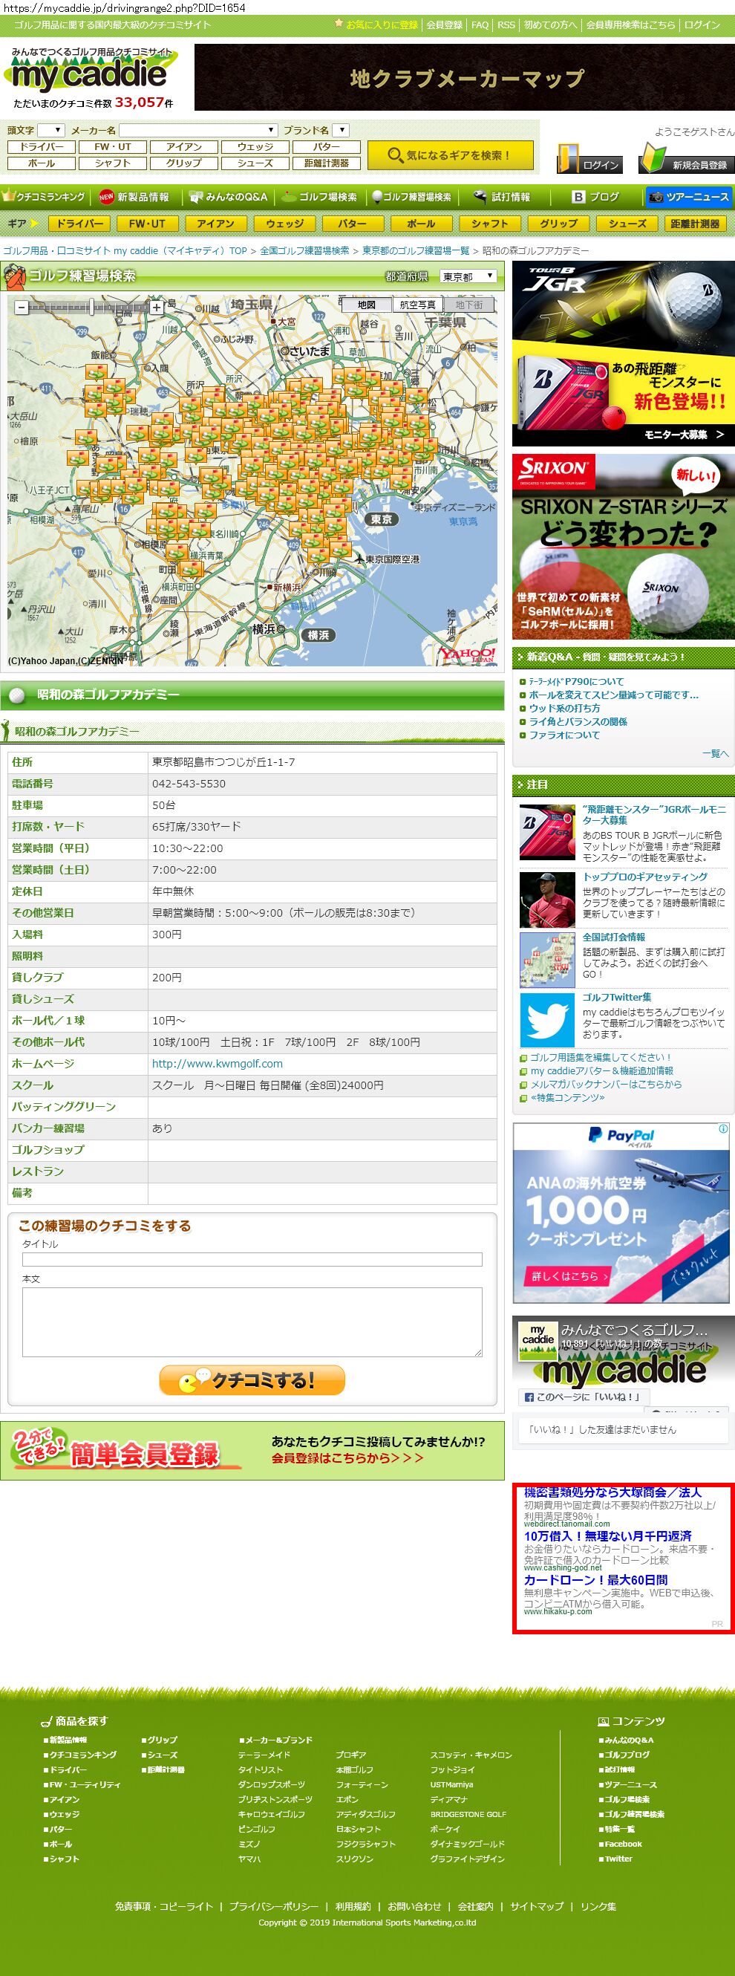Open ライ角とバランスの関係 Q&A link

click(578, 721)
